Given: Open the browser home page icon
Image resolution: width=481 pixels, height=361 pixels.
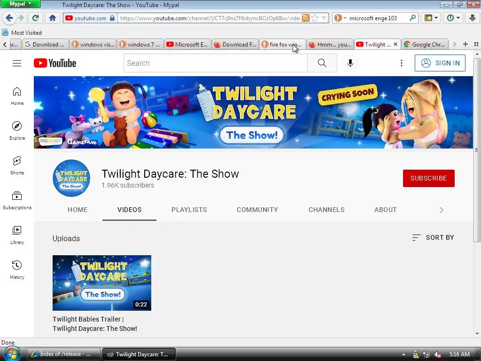Looking at the screenshot, I should tap(53, 18).
